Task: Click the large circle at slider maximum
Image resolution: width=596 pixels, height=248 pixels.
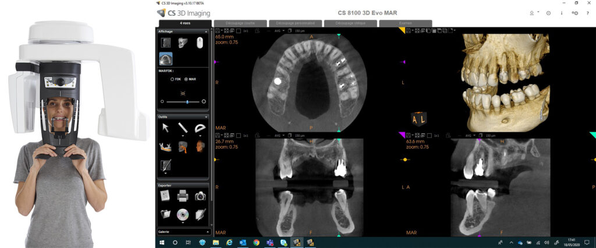Action: click(x=204, y=101)
